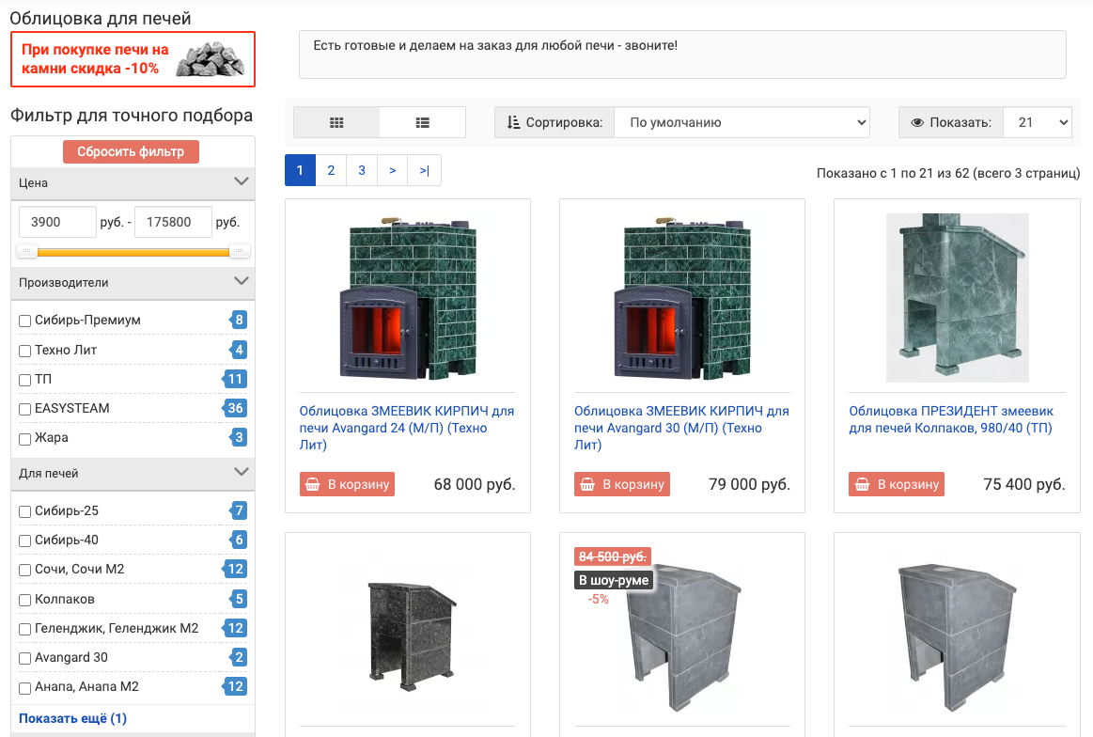Viewport: 1093px width, 737px height.
Task: Click the minimum price field 3900
Action: (57, 223)
